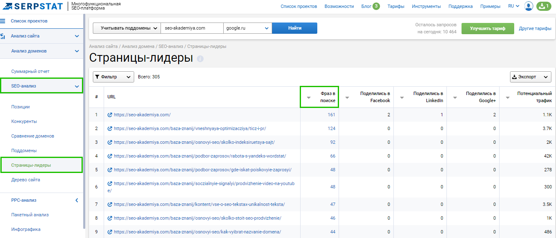The height and width of the screenshot is (238, 556).
Task: Click the SEO-анализ breadcrumb link
Action: point(171,46)
